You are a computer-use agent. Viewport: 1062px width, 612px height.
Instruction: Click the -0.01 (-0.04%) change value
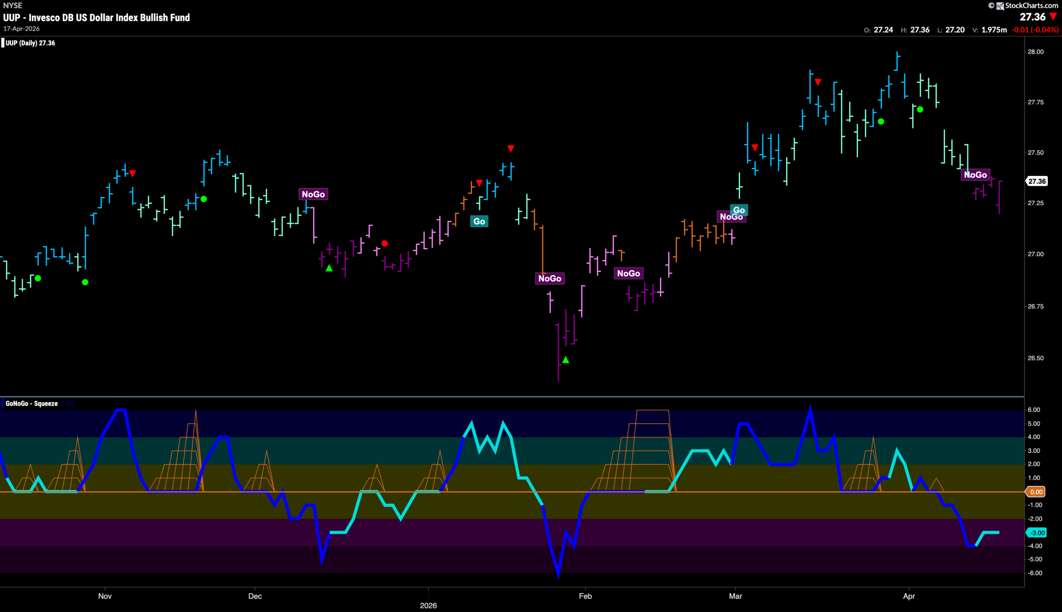pos(1035,30)
